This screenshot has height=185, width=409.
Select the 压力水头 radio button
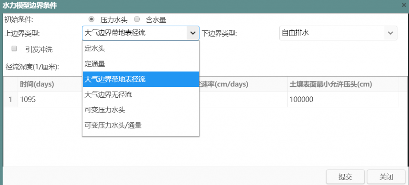(92, 19)
